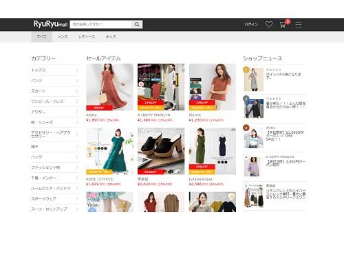The width and height of the screenshot is (344, 256).
Task: Switch to the レディース tab
Action: click(87, 36)
